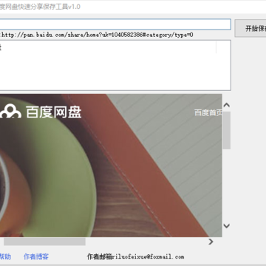
Task: Click the 开始保存 button
Action: [250, 28]
